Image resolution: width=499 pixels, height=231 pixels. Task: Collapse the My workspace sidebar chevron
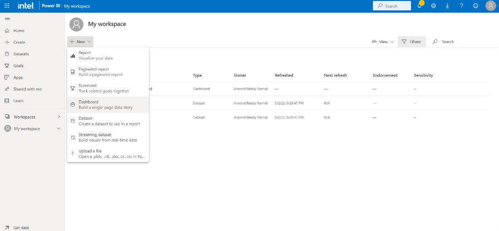tap(59, 129)
